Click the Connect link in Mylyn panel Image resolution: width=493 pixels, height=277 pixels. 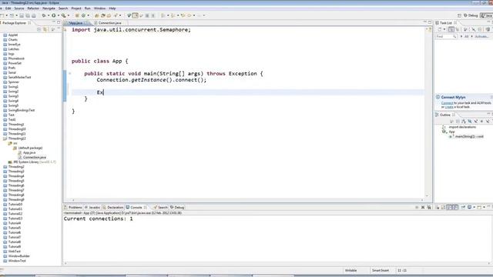click(x=447, y=103)
